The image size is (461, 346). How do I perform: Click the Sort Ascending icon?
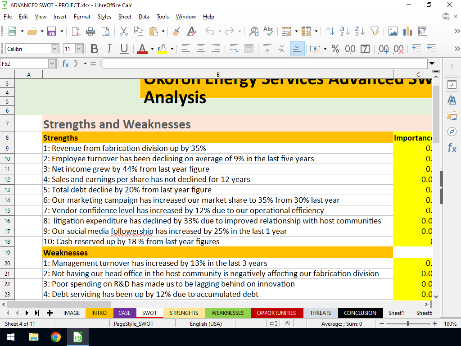(345, 31)
